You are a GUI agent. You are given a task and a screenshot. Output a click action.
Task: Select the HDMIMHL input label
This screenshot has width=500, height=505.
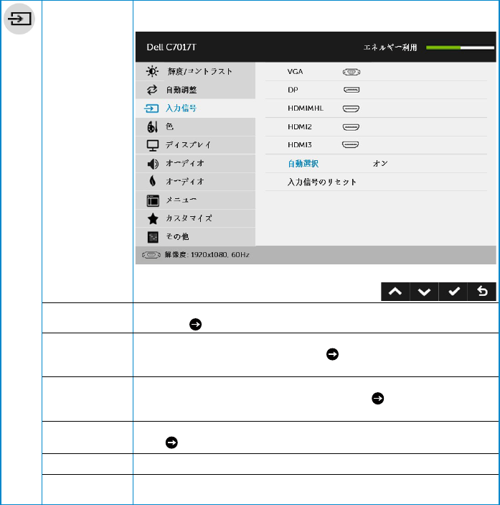tap(306, 108)
